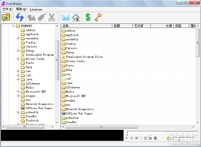Click the green dollar purchase icon
This screenshot has height=147, width=201.
click(x=88, y=17)
